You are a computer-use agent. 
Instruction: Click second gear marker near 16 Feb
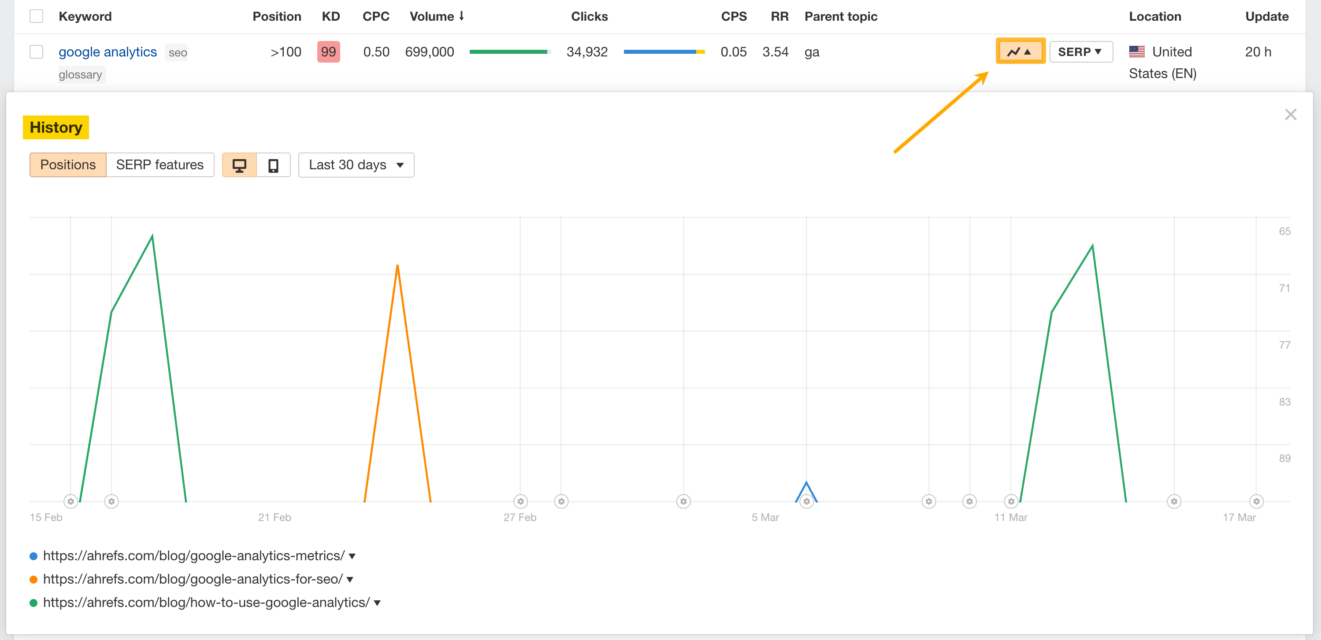tap(111, 501)
